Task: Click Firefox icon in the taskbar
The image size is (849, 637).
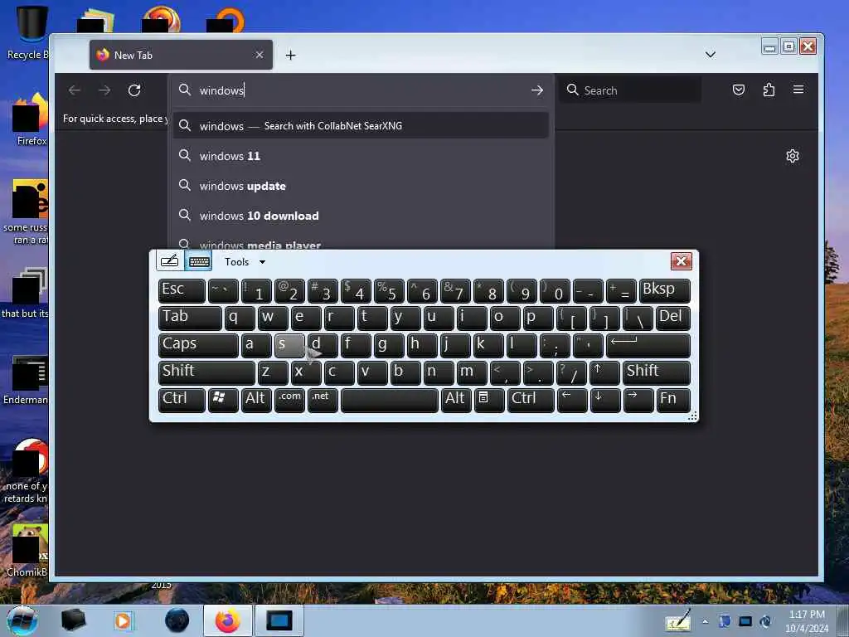Action: click(x=228, y=620)
